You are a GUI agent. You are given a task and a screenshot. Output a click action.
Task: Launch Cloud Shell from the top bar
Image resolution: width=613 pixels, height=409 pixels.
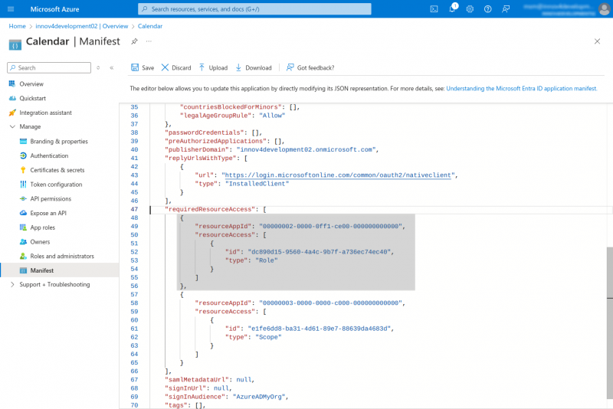click(434, 9)
